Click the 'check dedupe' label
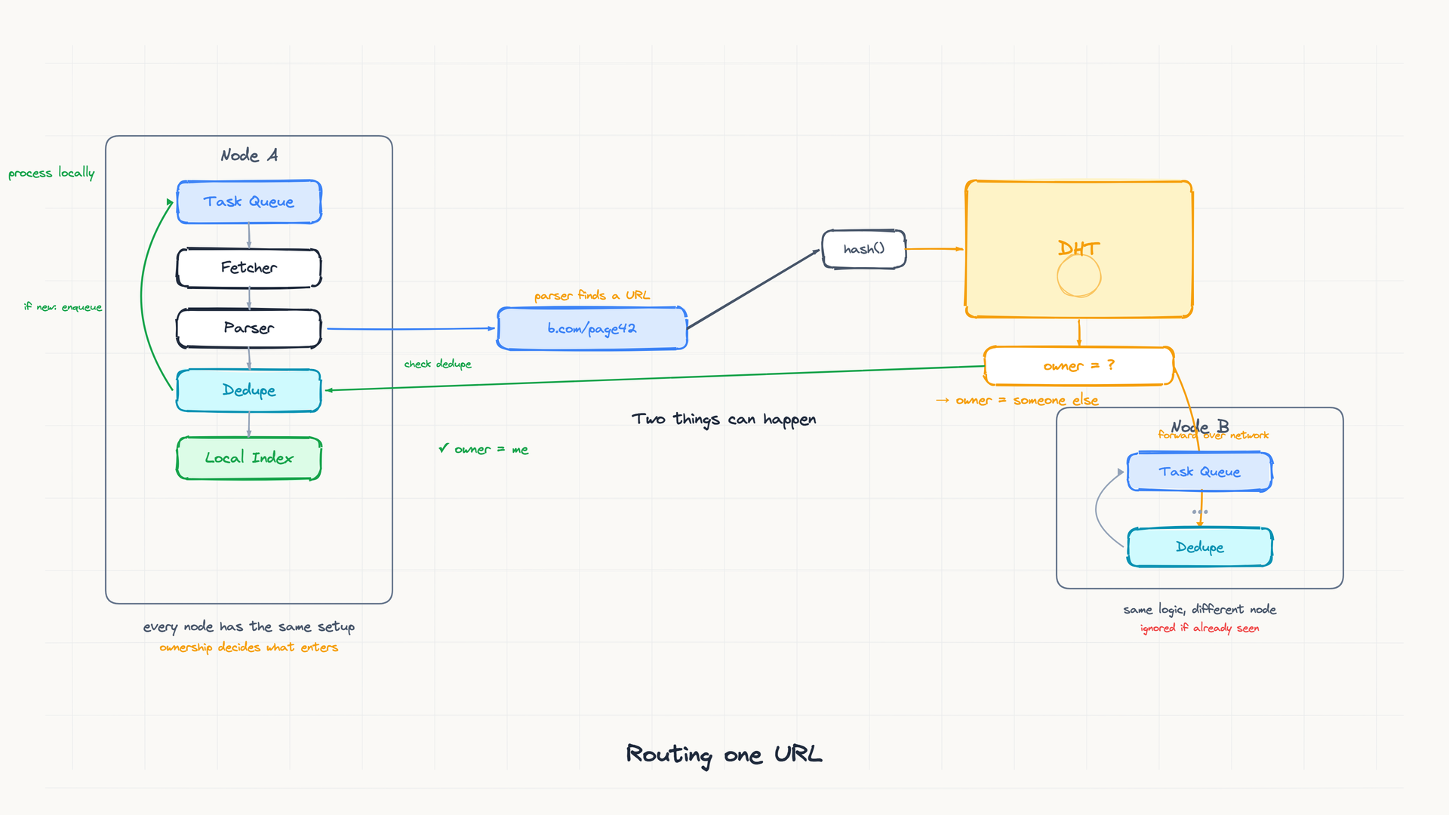The image size is (1449, 815). (438, 364)
